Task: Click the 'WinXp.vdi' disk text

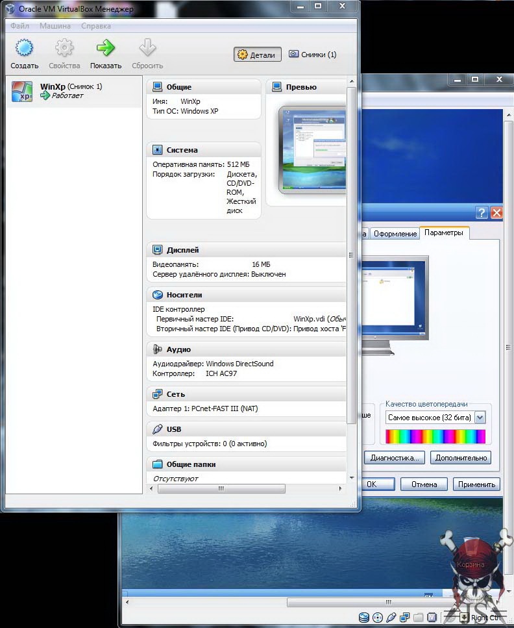Action: [x=309, y=319]
